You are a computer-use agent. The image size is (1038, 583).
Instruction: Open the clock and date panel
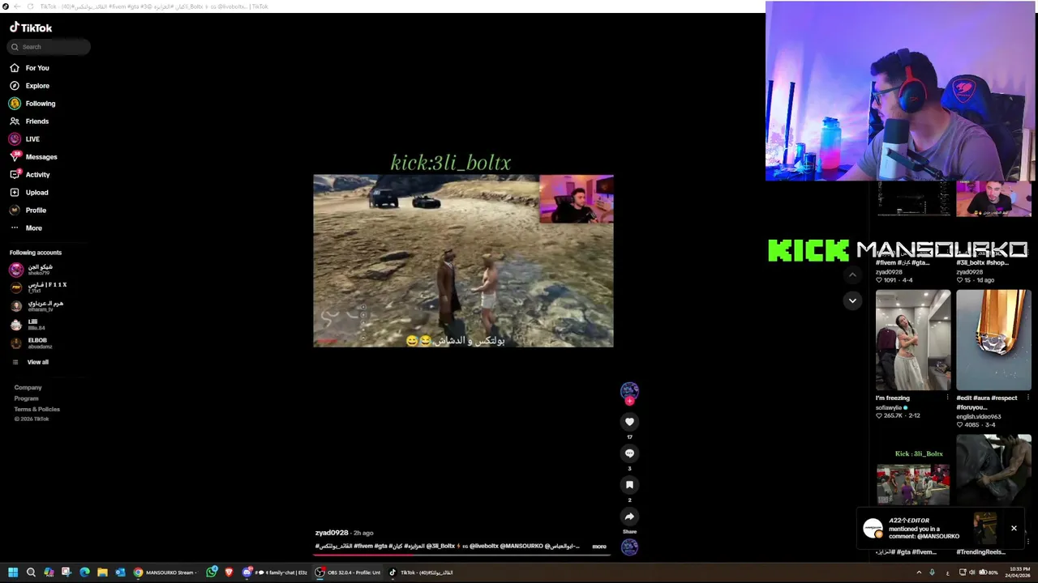point(1019,572)
